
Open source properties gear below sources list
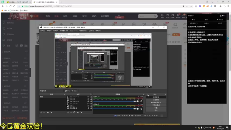tap(74, 112)
